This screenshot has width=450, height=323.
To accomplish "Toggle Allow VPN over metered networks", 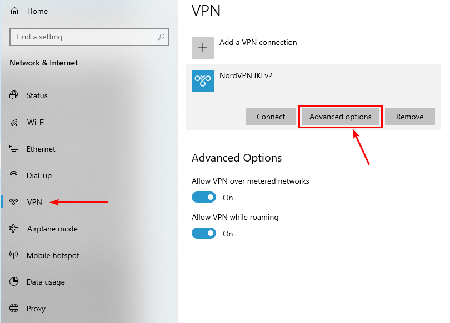I will (203, 198).
